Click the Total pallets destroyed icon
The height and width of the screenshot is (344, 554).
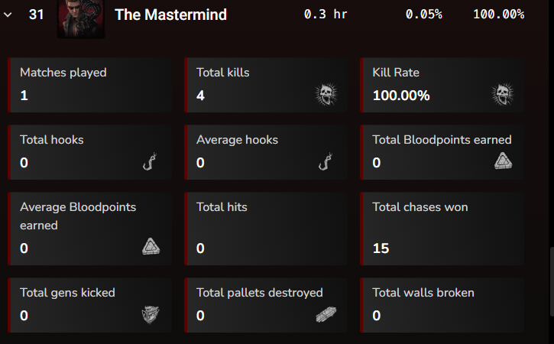326,314
